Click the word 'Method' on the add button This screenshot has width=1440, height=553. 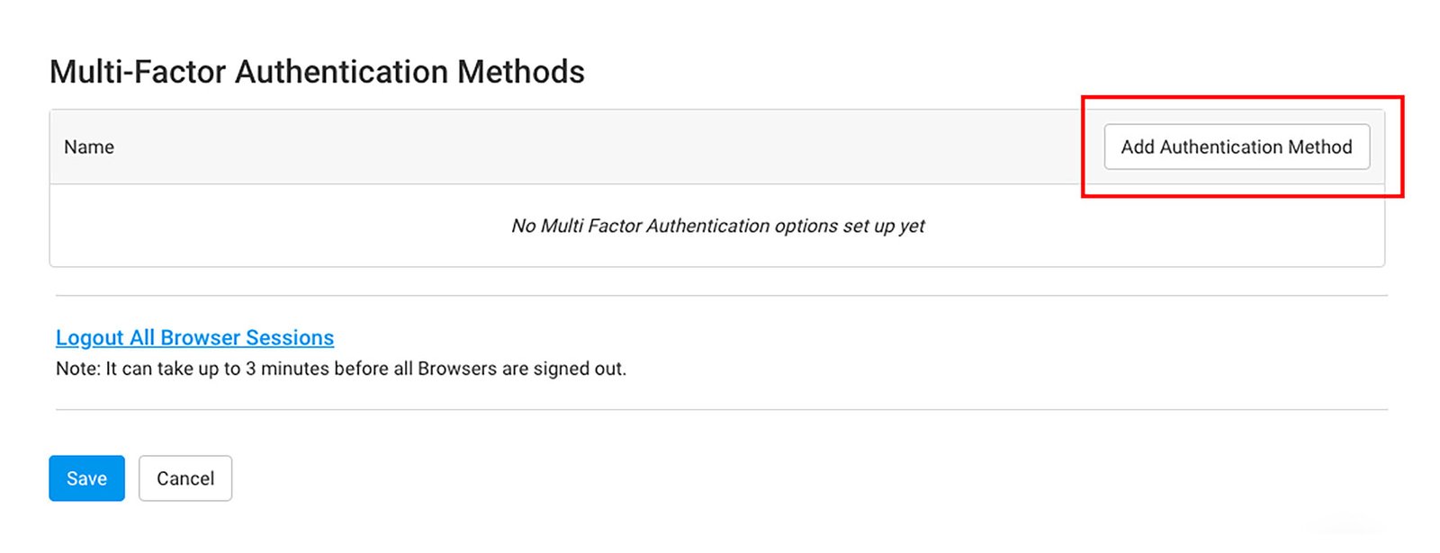tap(1319, 147)
